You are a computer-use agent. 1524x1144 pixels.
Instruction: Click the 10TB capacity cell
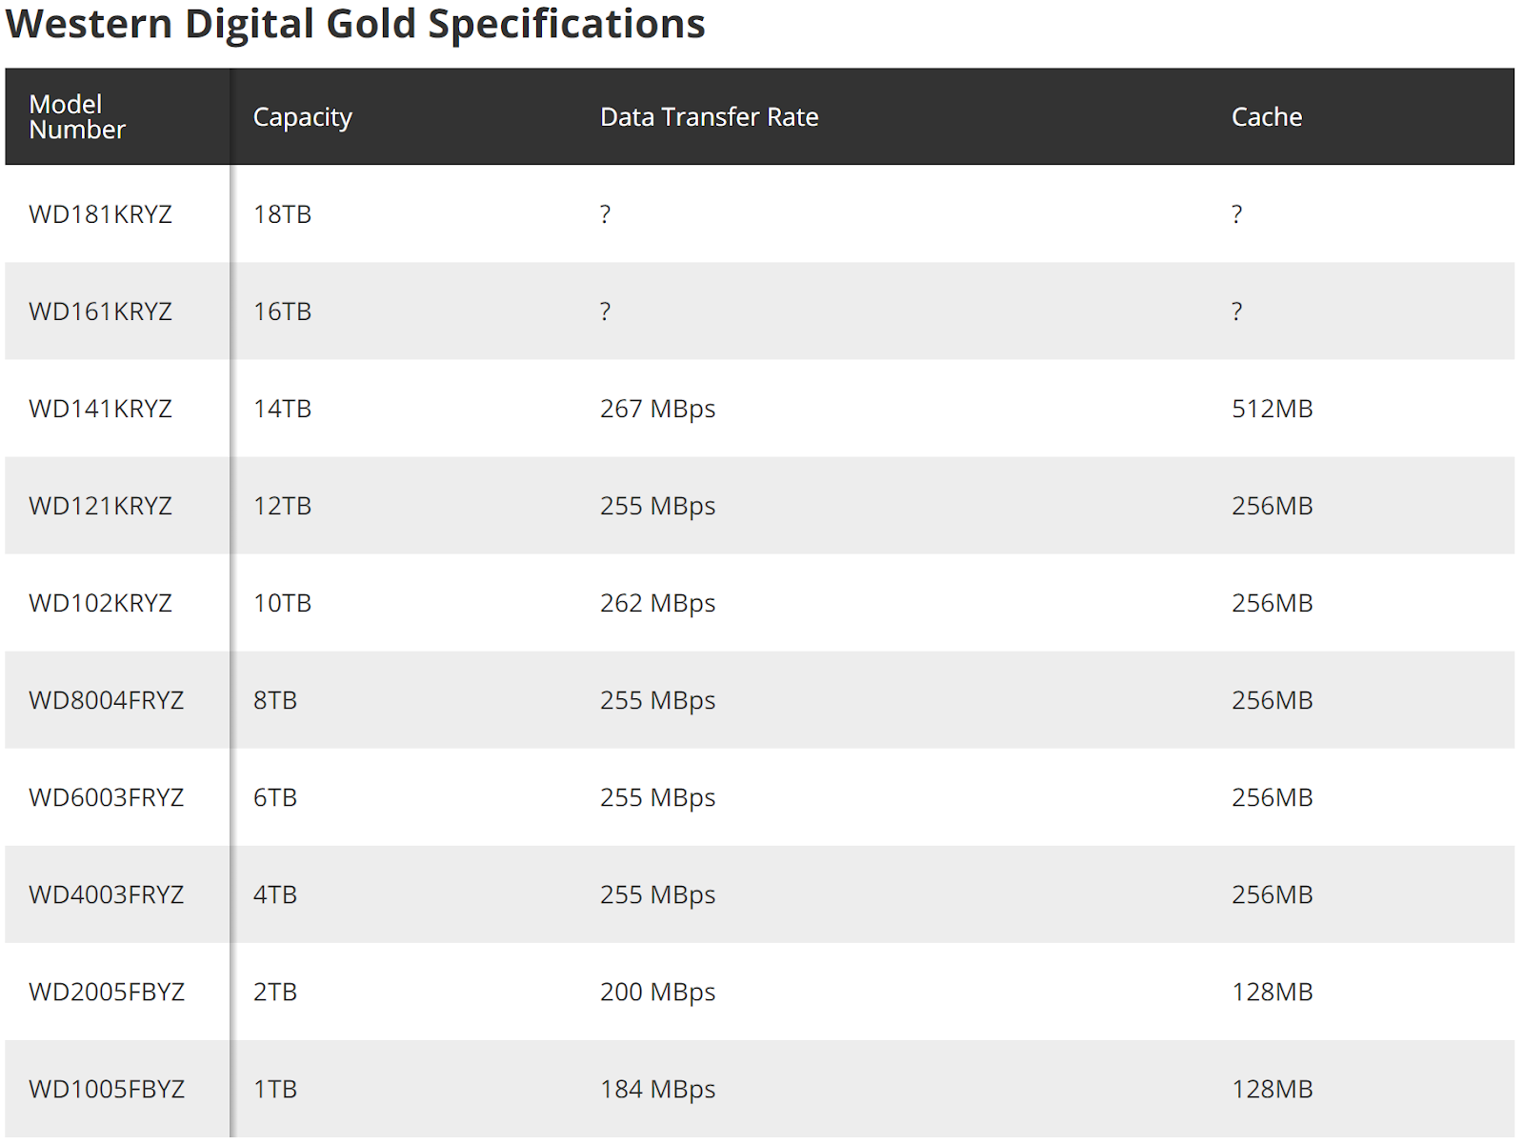282,603
